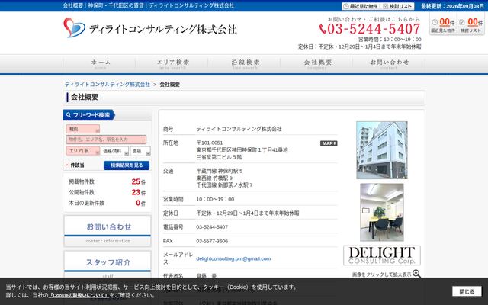Image resolution: width=488 pixels, height=305 pixels.
Task: Click the 検索結果を見る button
Action: coord(127,165)
